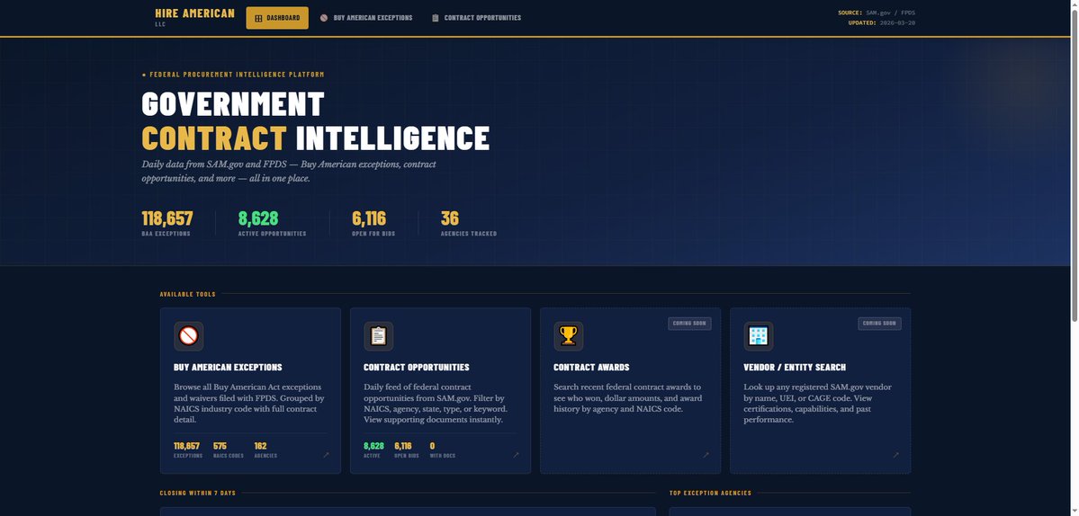Click the 0 With Docs value
The width and height of the screenshot is (1079, 516).
[432, 446]
